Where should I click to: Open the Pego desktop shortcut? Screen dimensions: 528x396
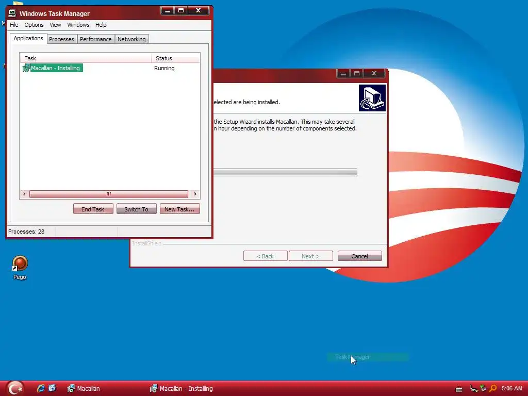click(20, 268)
